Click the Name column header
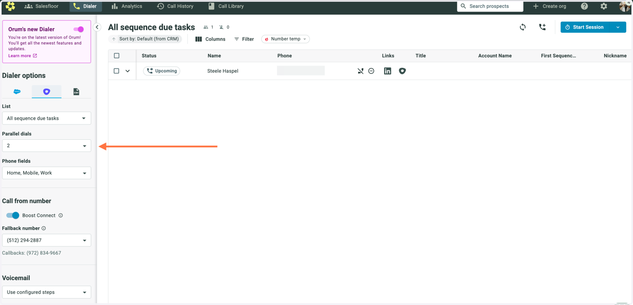Image resolution: width=633 pixels, height=305 pixels. point(214,55)
